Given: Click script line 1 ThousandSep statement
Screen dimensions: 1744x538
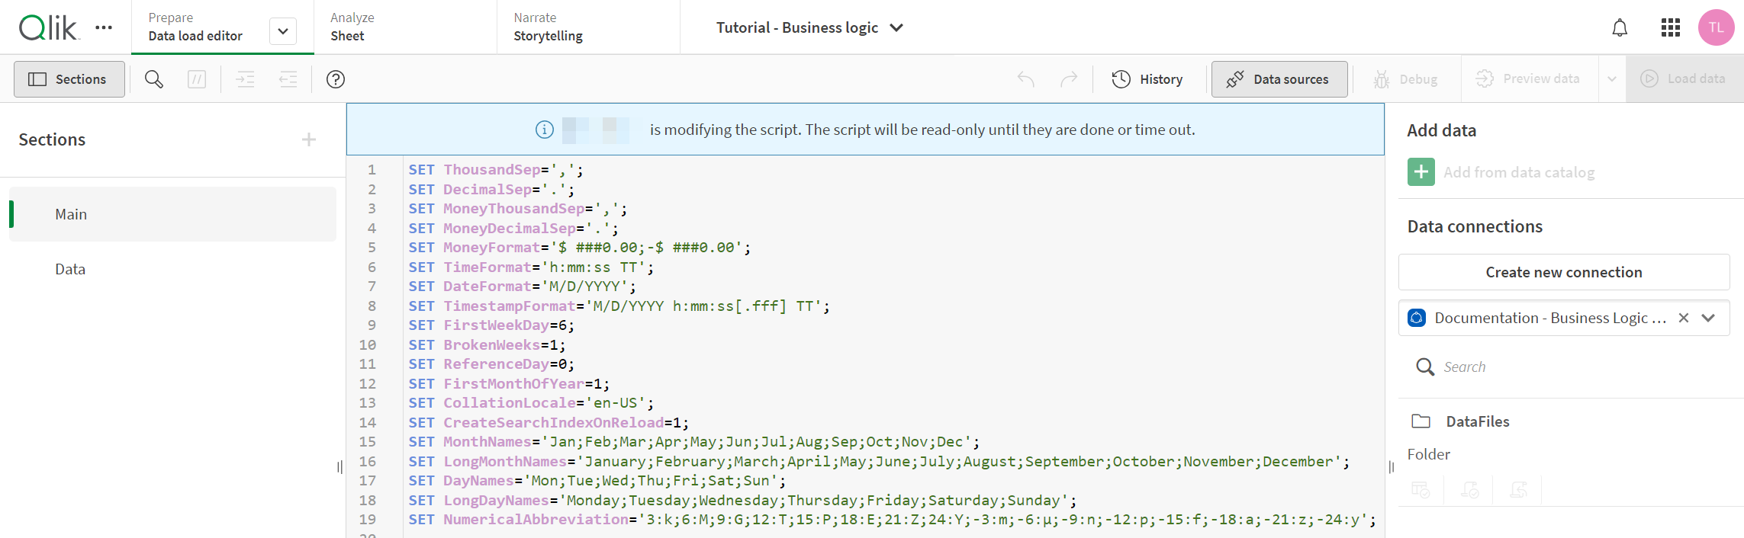Looking at the screenshot, I should click(496, 170).
